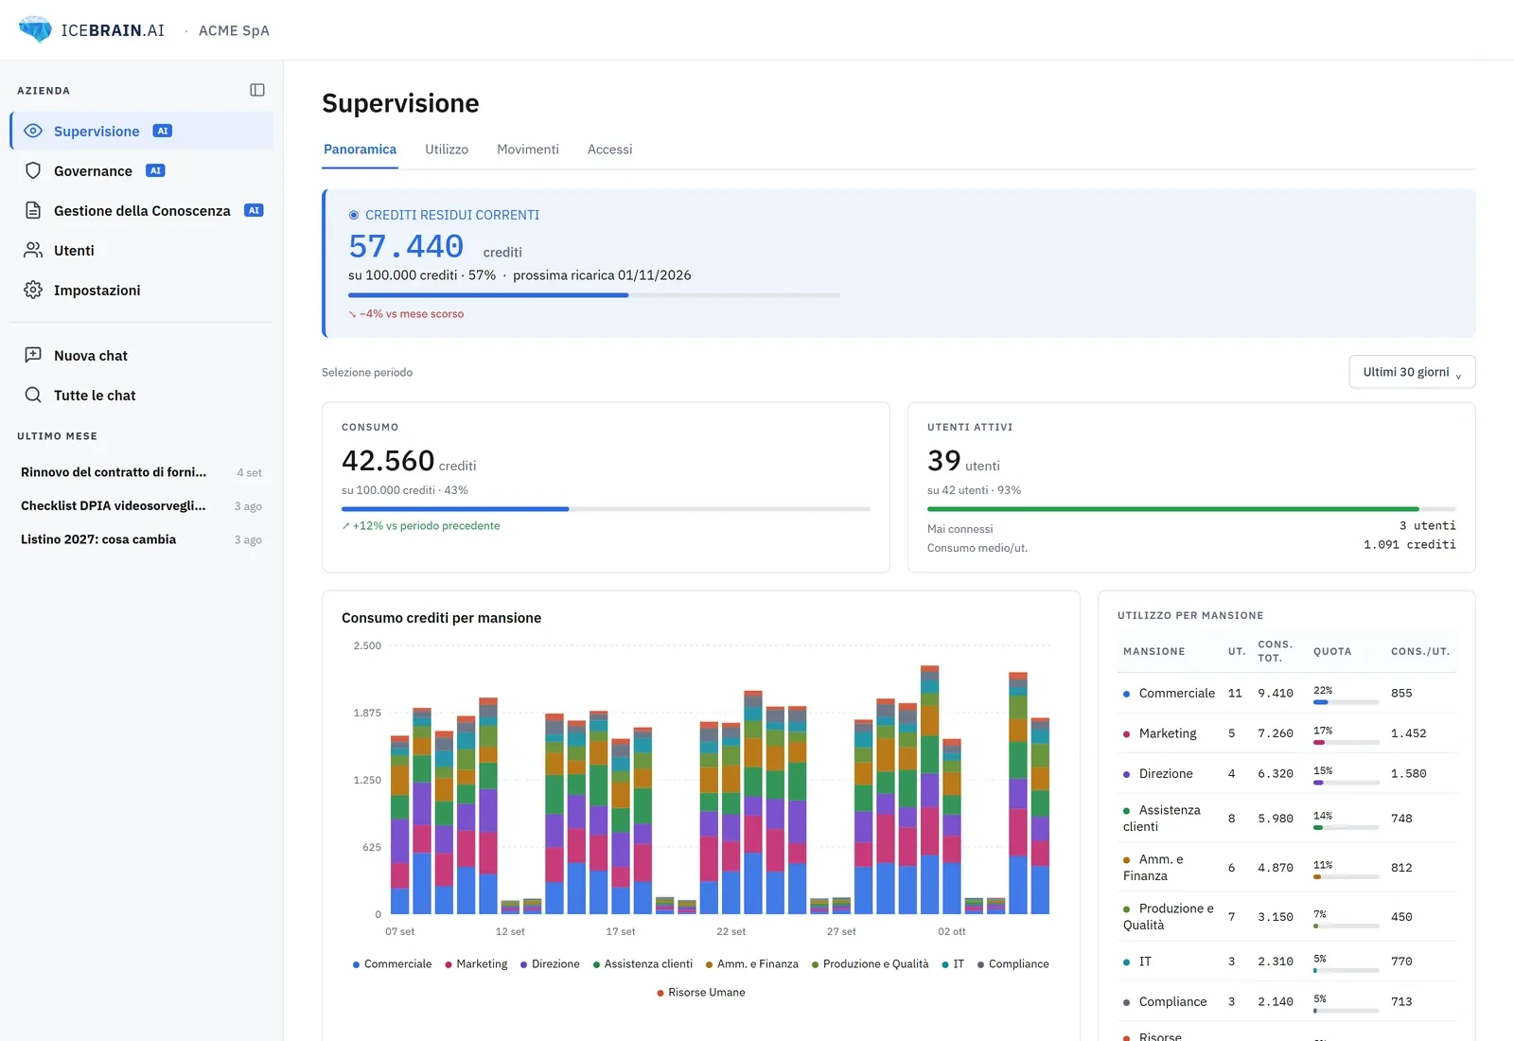Open chat Listino 2027: cosa cambia
The image size is (1514, 1041).
pyautogui.click(x=141, y=539)
